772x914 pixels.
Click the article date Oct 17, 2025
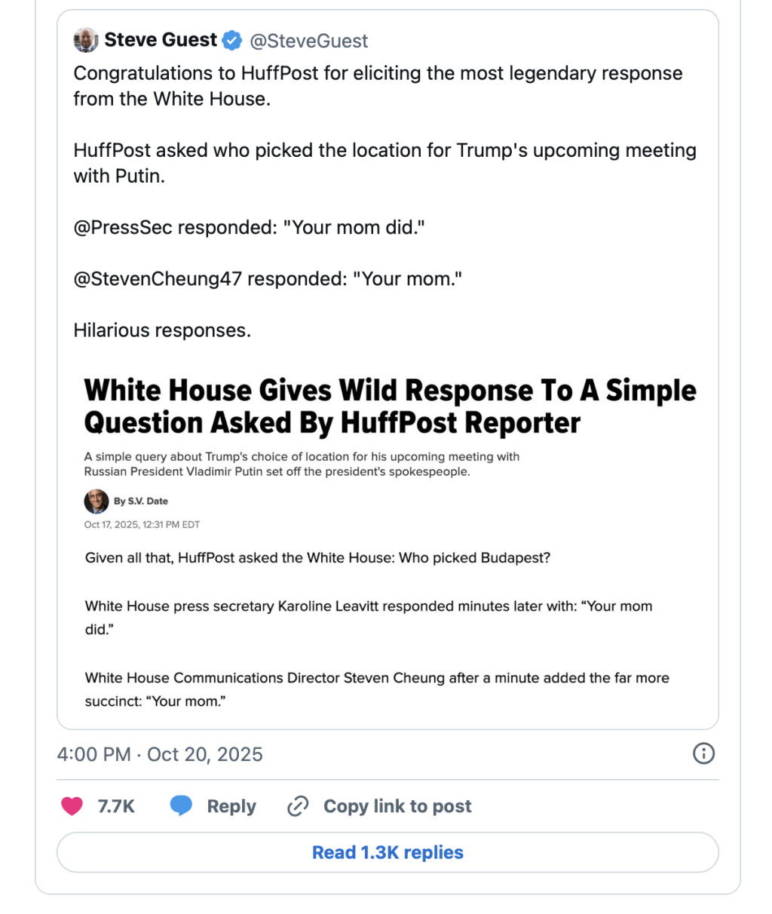click(142, 524)
